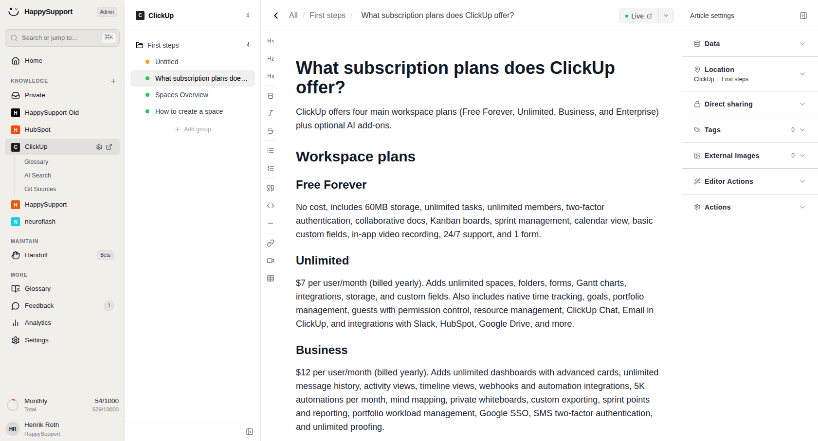Screen dimensions: 818x441
Task: Go back with the arrow icon
Action: 276,16
